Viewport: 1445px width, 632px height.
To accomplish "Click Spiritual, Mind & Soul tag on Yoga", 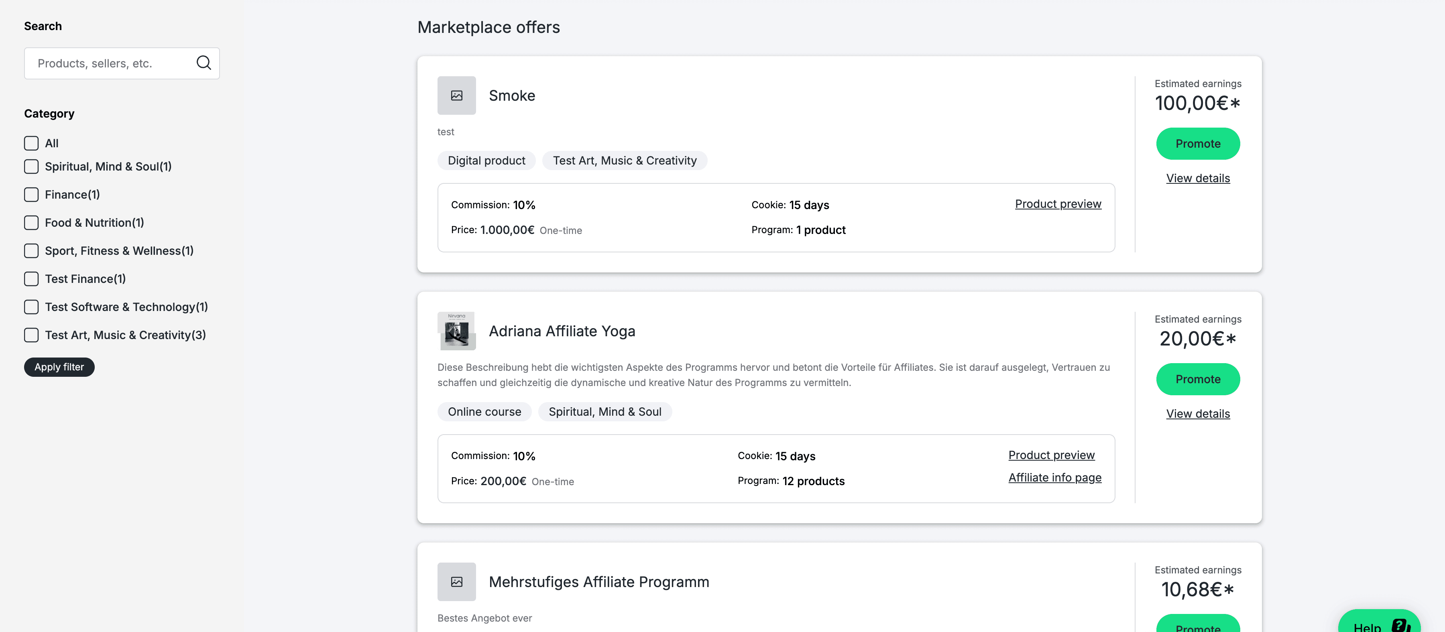I will 605,412.
